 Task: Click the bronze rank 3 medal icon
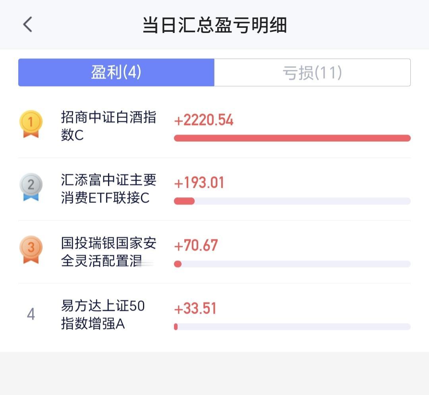[31, 250]
